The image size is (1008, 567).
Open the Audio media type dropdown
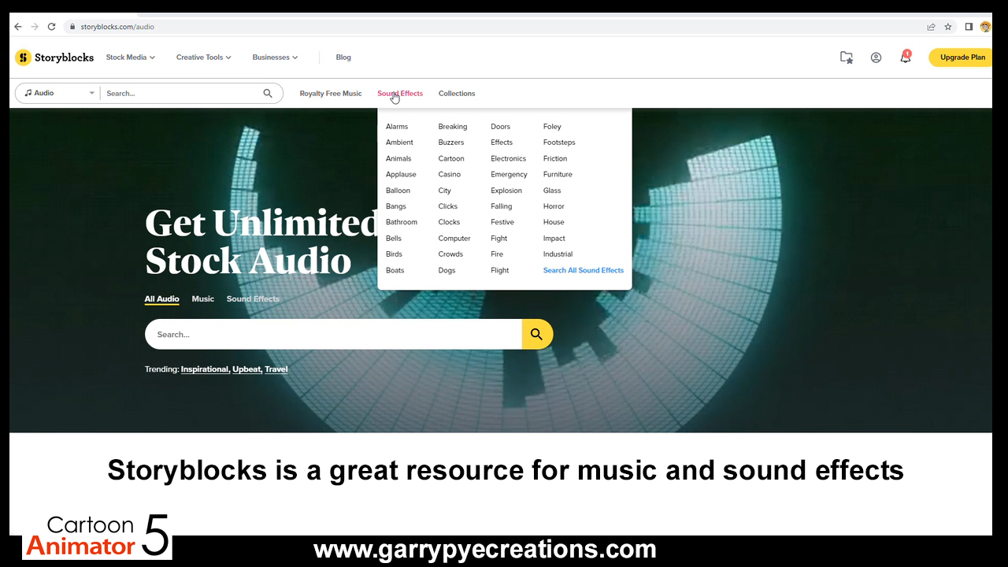click(58, 93)
